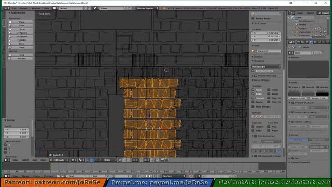Open the Help menu
Image resolution: width=332 pixels, height=187 pixels.
coord(47,8)
